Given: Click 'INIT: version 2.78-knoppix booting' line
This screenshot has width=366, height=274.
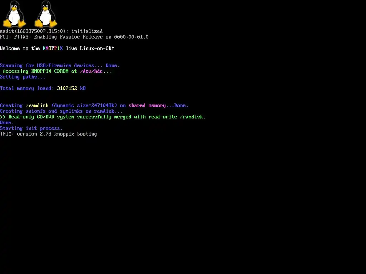Looking at the screenshot, I should pos(49,134).
